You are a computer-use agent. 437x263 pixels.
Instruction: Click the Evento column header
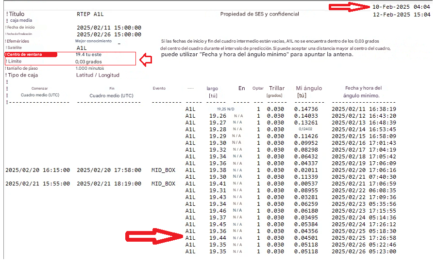click(159, 89)
